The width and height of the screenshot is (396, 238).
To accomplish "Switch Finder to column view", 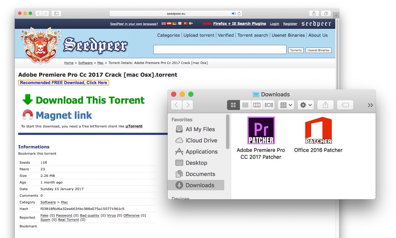I will [257, 105].
